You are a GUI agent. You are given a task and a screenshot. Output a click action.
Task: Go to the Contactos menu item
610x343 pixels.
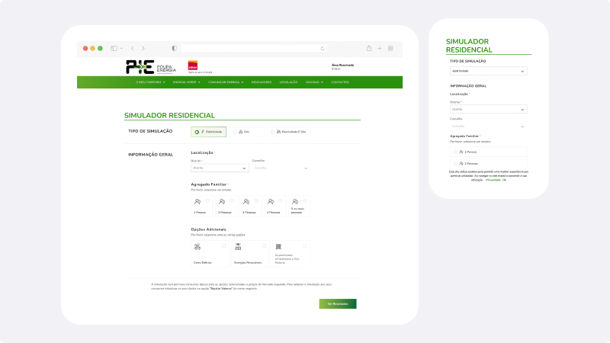point(340,82)
